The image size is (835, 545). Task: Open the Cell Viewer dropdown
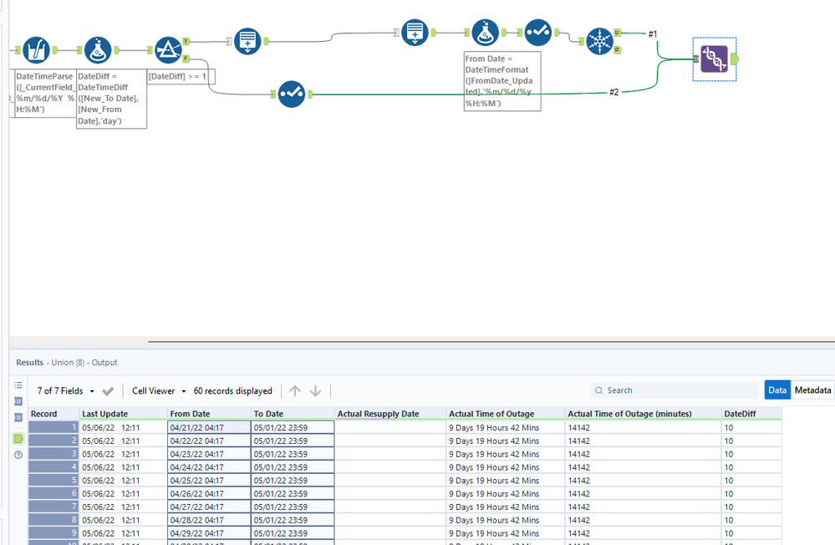pos(159,391)
